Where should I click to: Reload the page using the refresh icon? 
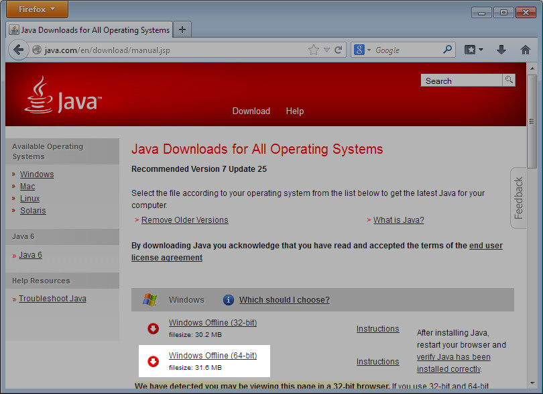click(339, 50)
